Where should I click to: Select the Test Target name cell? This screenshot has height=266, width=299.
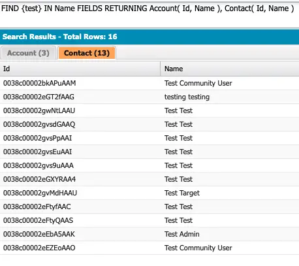click(230, 193)
